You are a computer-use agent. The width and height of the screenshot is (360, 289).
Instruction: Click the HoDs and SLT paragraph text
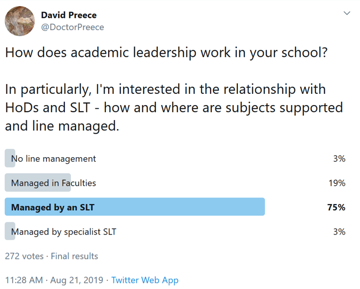174,107
